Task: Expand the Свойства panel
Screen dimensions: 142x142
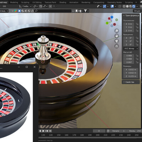Action: click(x=131, y=82)
